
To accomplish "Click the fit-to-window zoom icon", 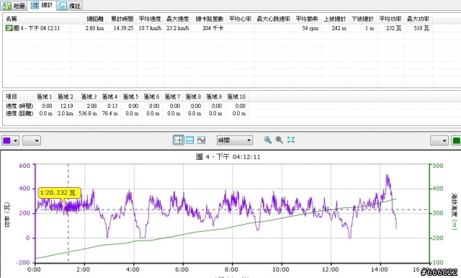I will coord(291,140).
